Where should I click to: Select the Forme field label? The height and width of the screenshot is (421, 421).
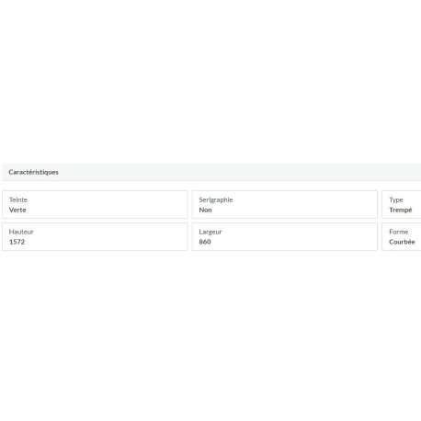coord(399,232)
